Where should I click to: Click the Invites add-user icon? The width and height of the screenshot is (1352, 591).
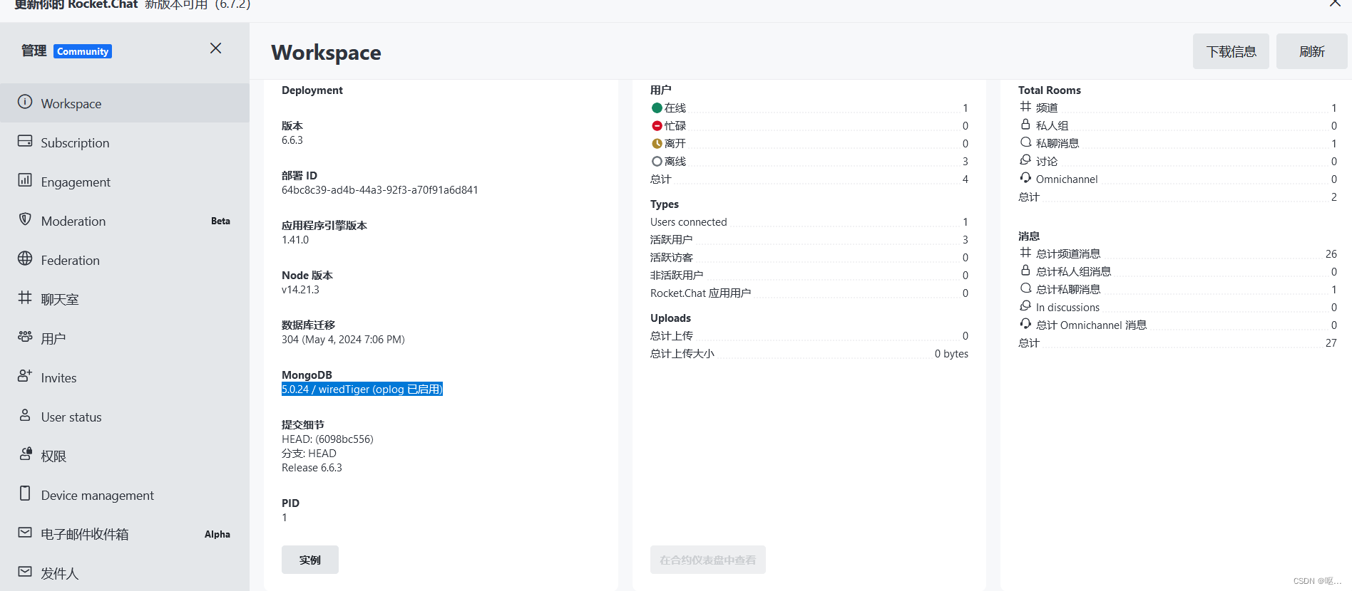tap(25, 375)
